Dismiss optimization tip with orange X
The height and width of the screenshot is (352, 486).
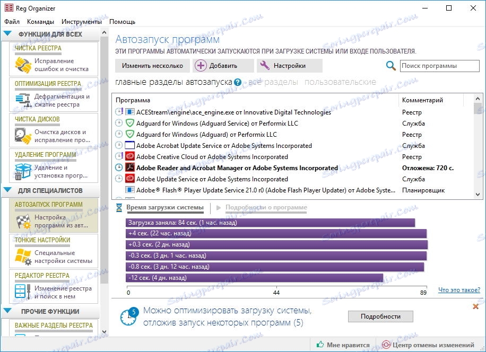[475, 306]
